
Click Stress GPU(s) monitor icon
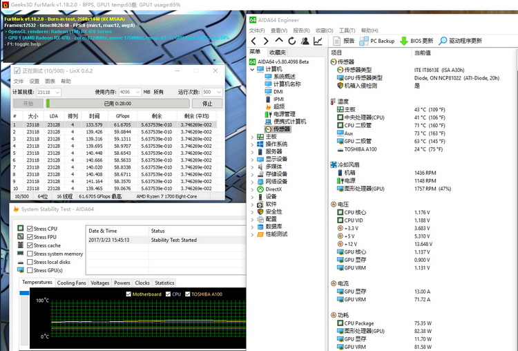[21, 270]
